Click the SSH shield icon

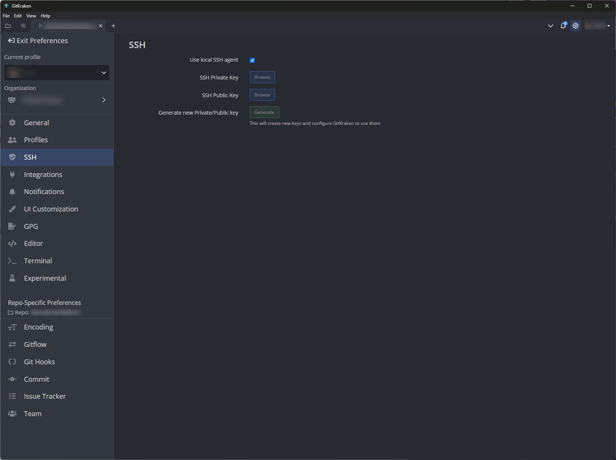(12, 157)
